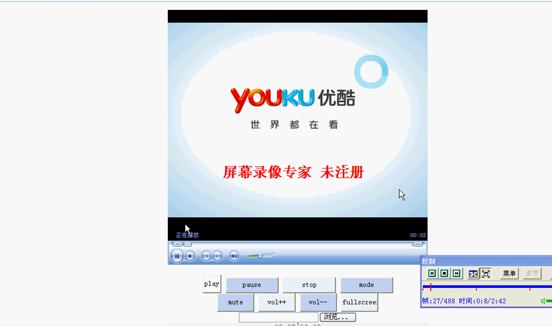Image resolution: width=552 pixels, height=326 pixels.
Task: Open the 菜单 menu in the 控制 panel
Action: 509,274
